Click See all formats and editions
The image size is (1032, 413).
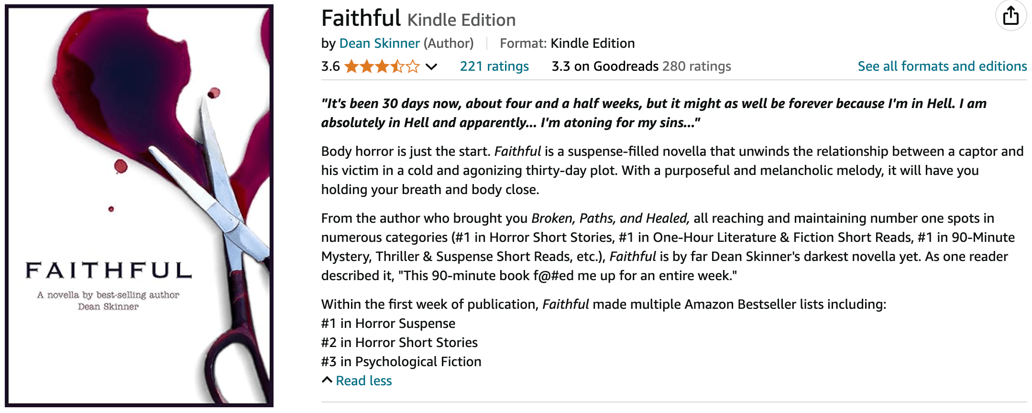click(942, 66)
